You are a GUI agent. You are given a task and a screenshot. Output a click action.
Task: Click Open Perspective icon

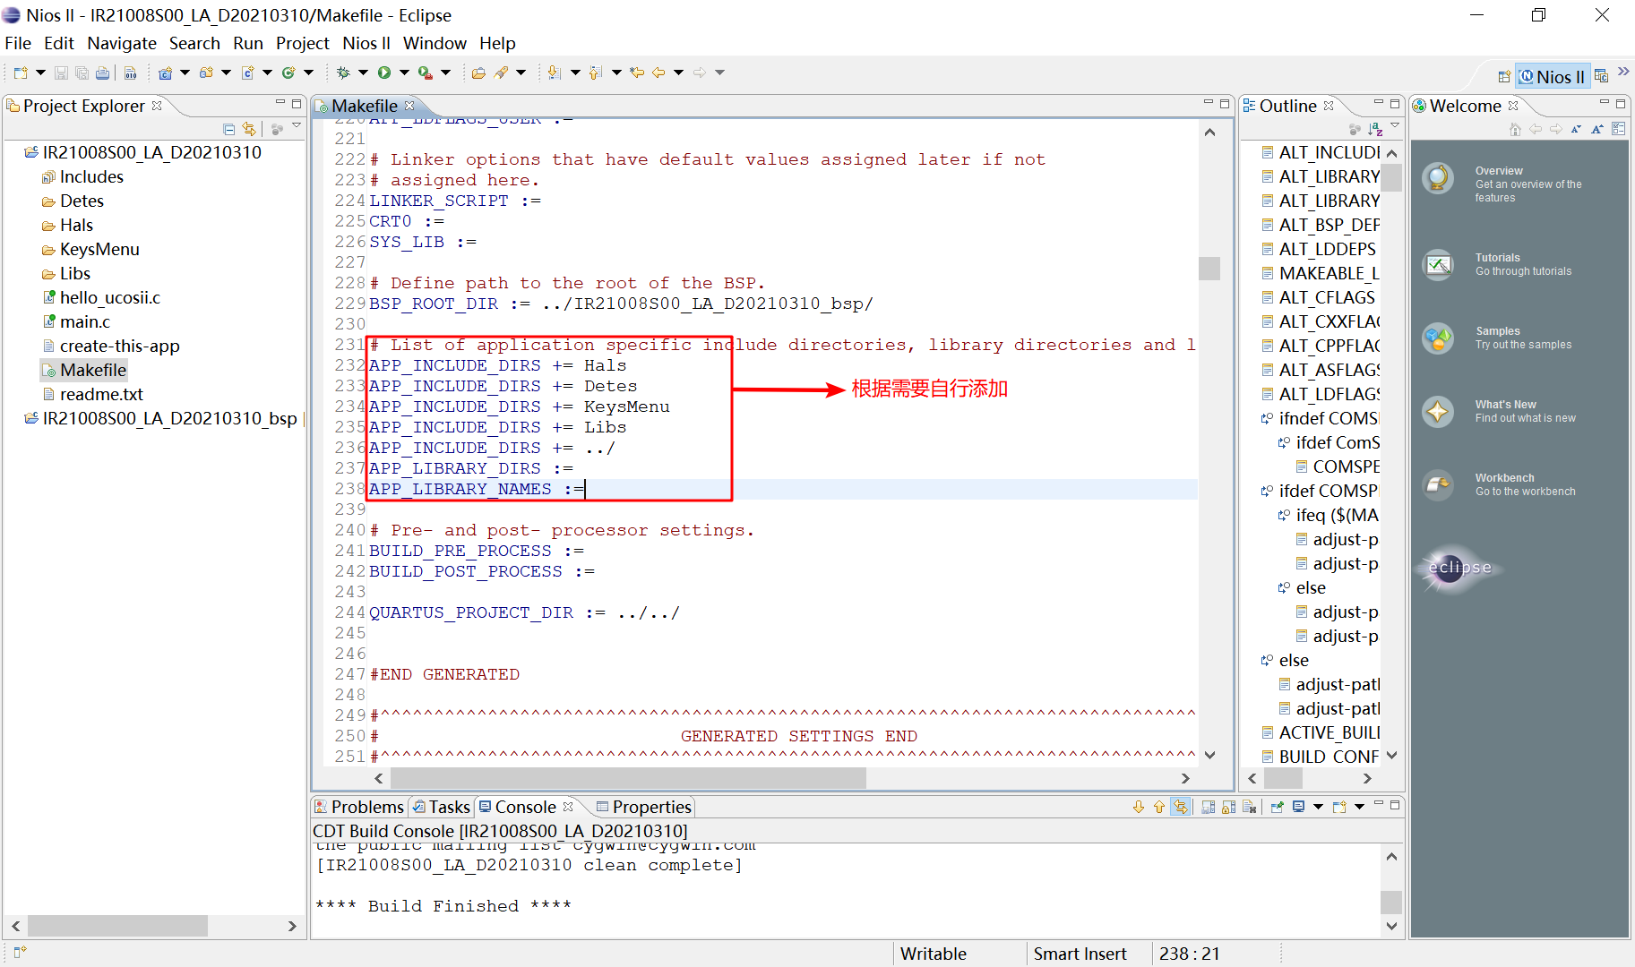pyautogui.click(x=1504, y=77)
